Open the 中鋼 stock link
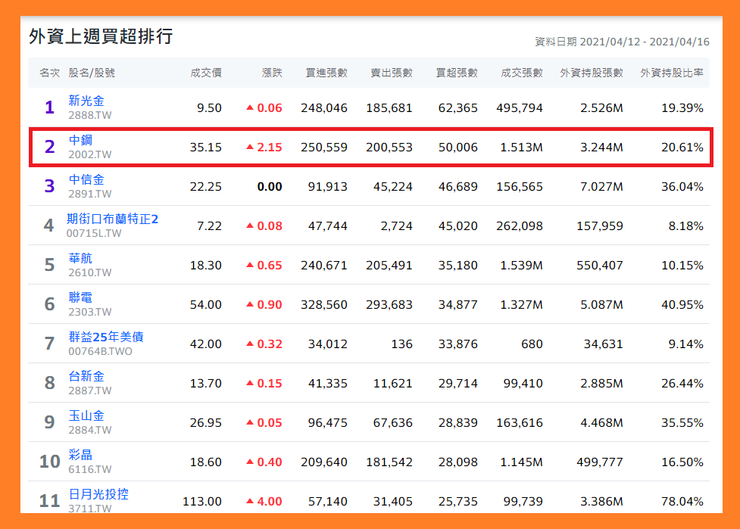Viewport: 740px width, 529px height. point(81,140)
